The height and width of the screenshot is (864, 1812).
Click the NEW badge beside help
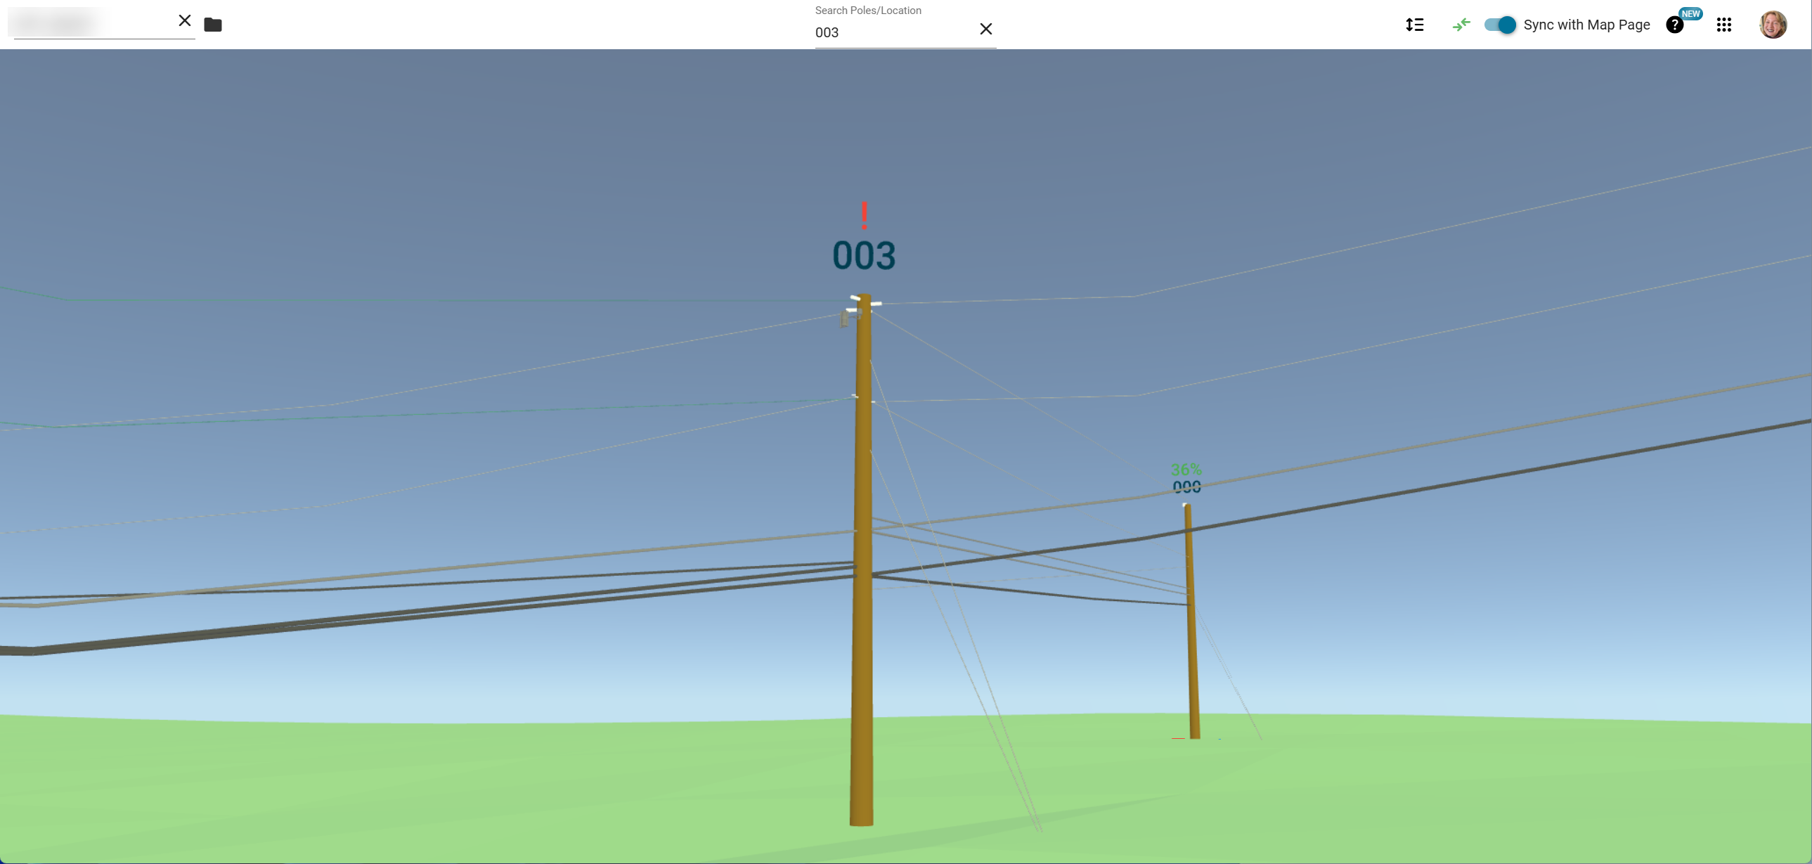pyautogui.click(x=1690, y=13)
